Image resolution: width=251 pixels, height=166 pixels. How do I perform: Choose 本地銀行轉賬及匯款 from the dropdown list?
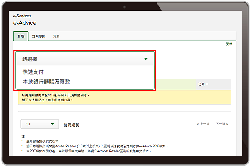click(47, 82)
